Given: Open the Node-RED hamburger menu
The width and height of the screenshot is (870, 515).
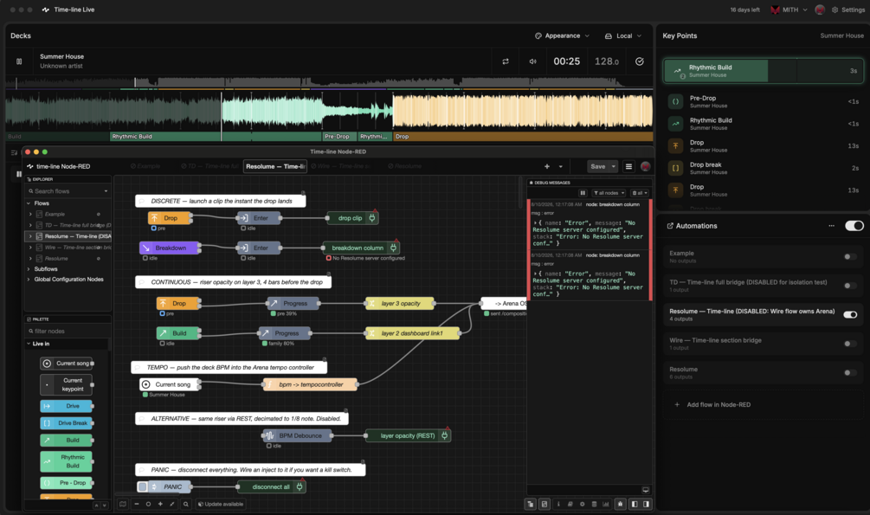Looking at the screenshot, I should (x=628, y=166).
